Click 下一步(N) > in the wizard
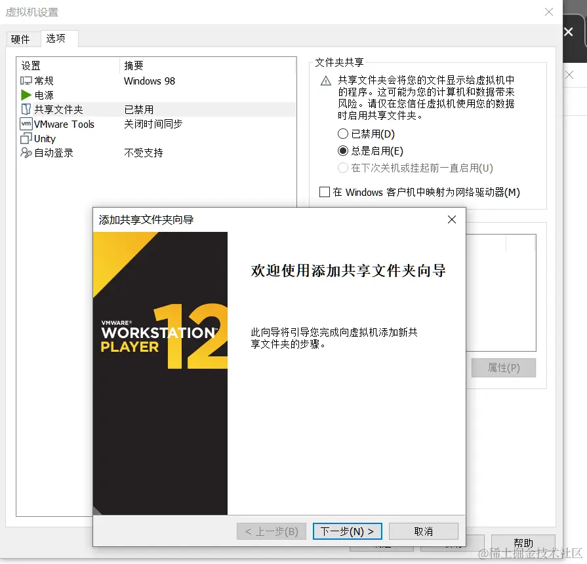 click(348, 531)
